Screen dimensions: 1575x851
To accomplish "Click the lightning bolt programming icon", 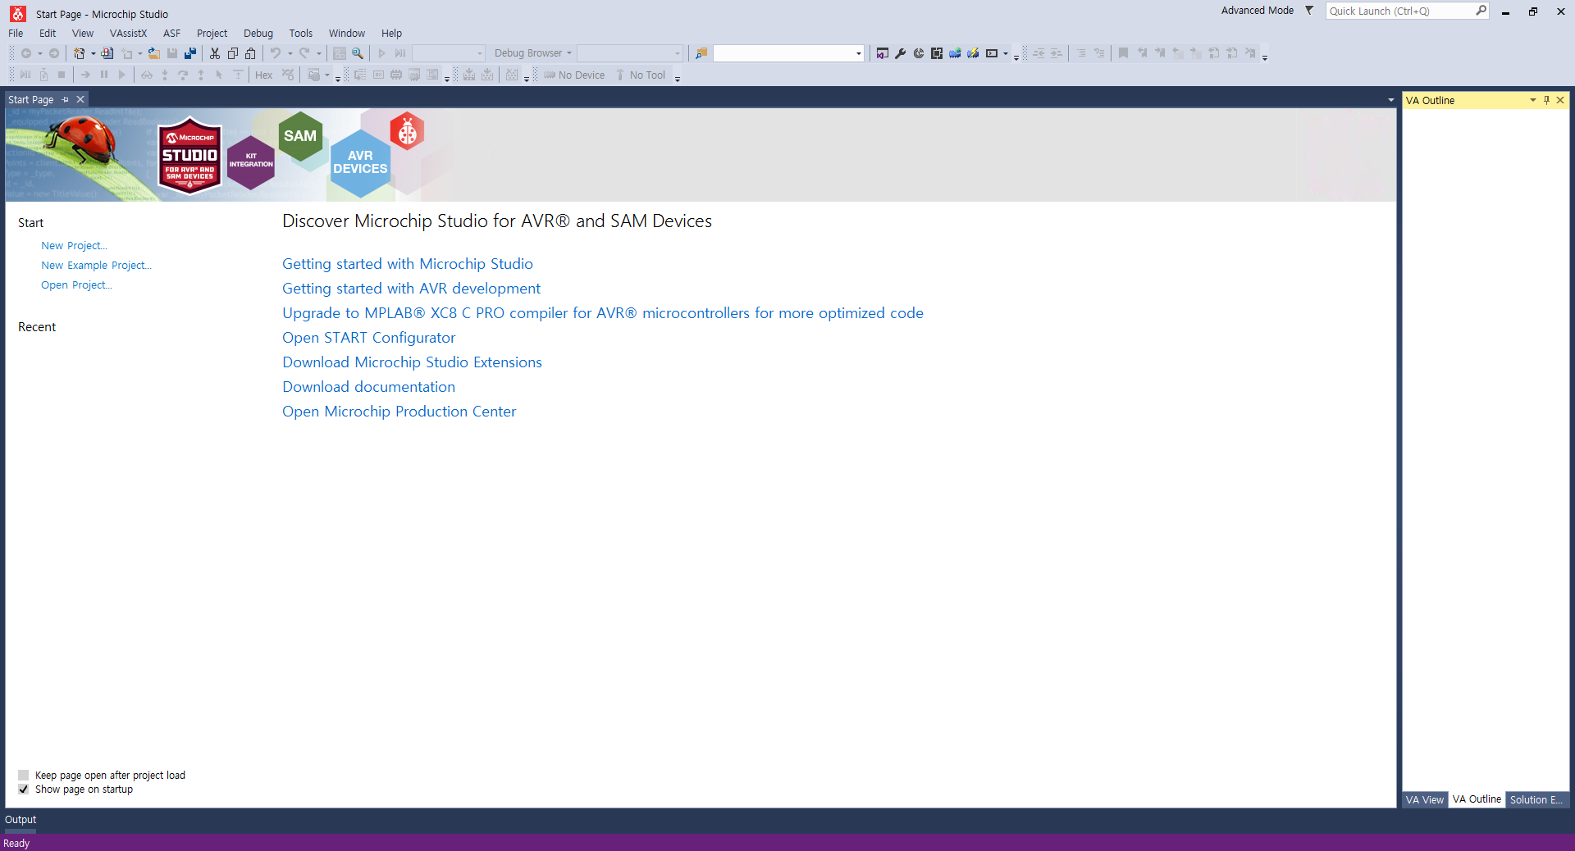I will tap(973, 53).
